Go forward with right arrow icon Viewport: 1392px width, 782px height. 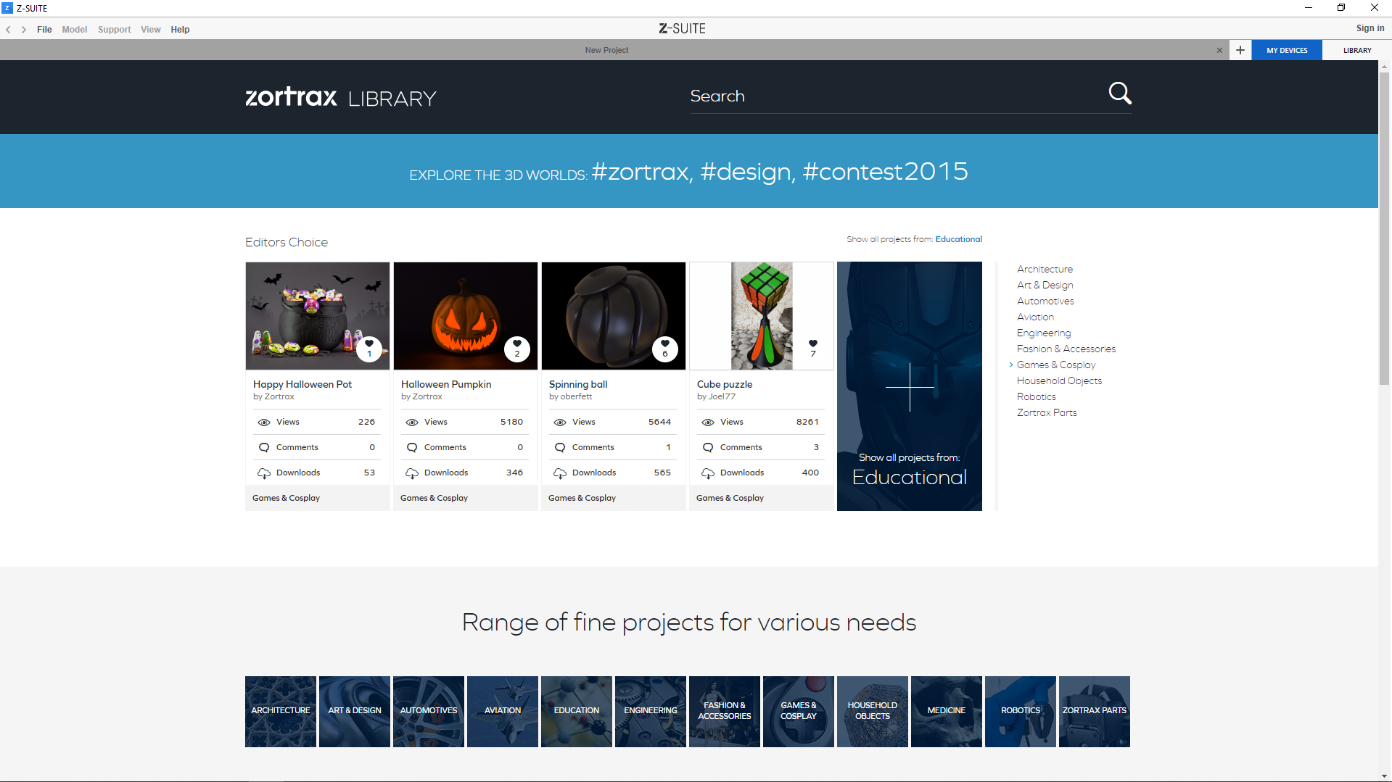click(x=24, y=30)
